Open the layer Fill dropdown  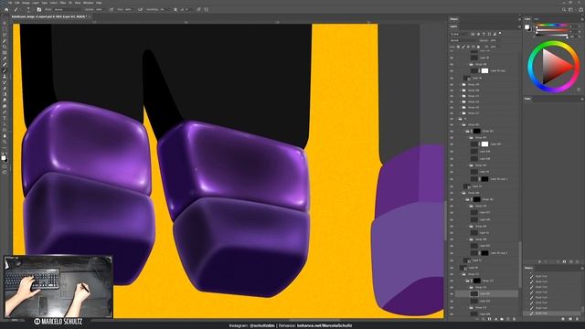point(494,47)
